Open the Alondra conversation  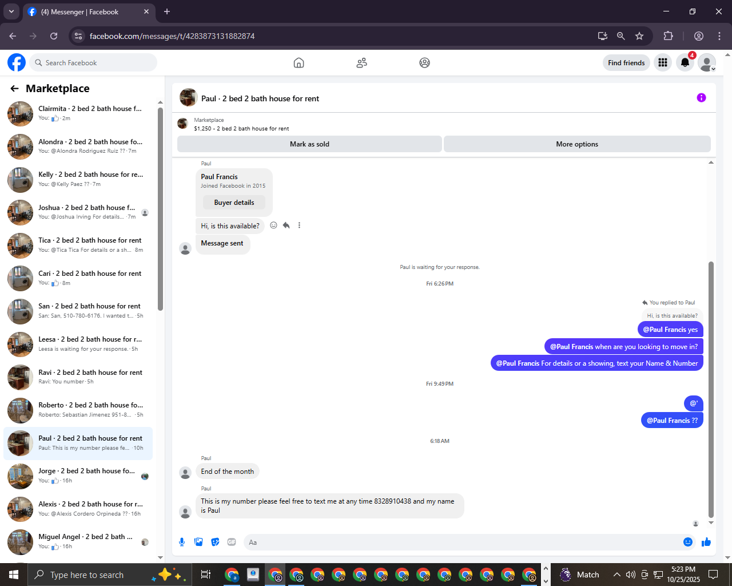(78, 146)
